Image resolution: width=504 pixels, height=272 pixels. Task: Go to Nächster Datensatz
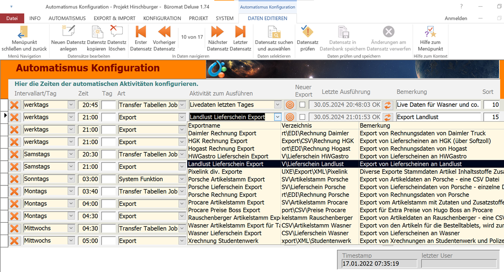point(218,32)
